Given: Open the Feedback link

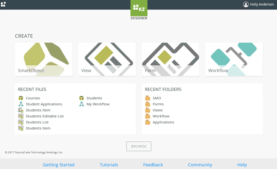Looking at the screenshot, I should pyautogui.click(x=153, y=165).
